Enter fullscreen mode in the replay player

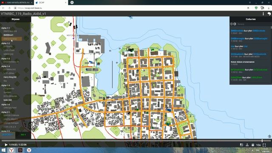pyautogui.click(x=264, y=145)
